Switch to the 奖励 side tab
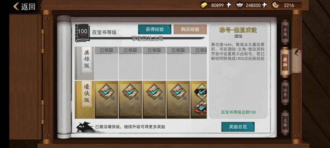Image resolution: width=330 pixels, height=148 pixels. pos(285,62)
